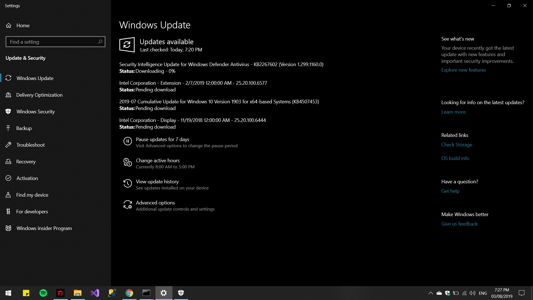Click Pause updates for 7 days
Viewport: 533px width, 300px height.
click(162, 139)
